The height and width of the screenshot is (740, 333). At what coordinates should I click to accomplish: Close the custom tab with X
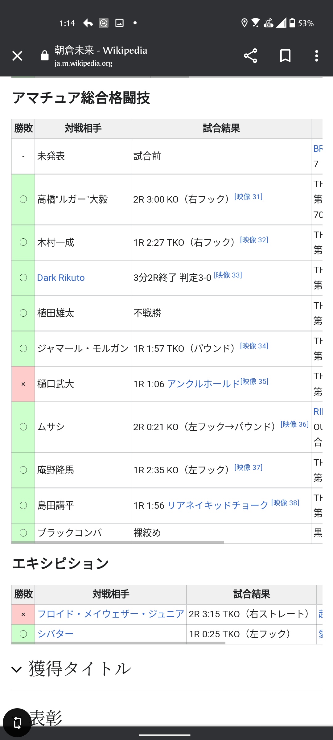coord(17,56)
